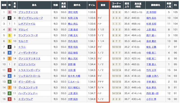Open jockey link 戸崎 圭太
This screenshot has width=180, height=103.
tap(73, 35)
